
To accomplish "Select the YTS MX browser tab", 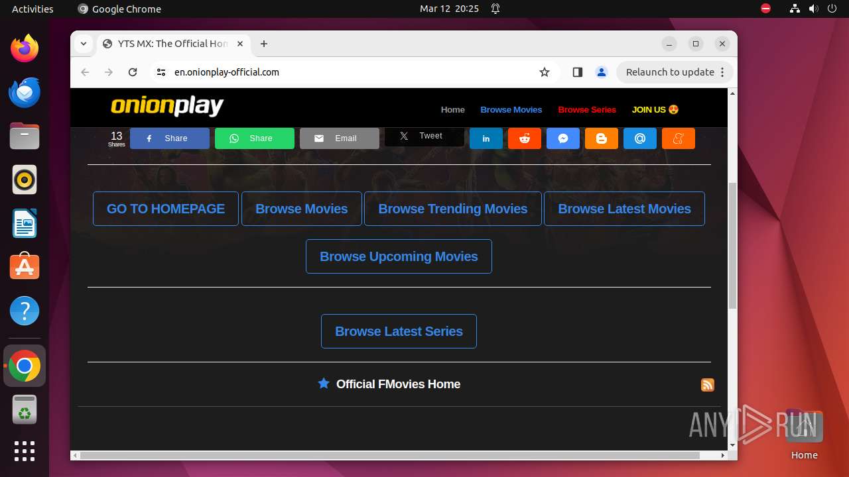I will 174,44.
